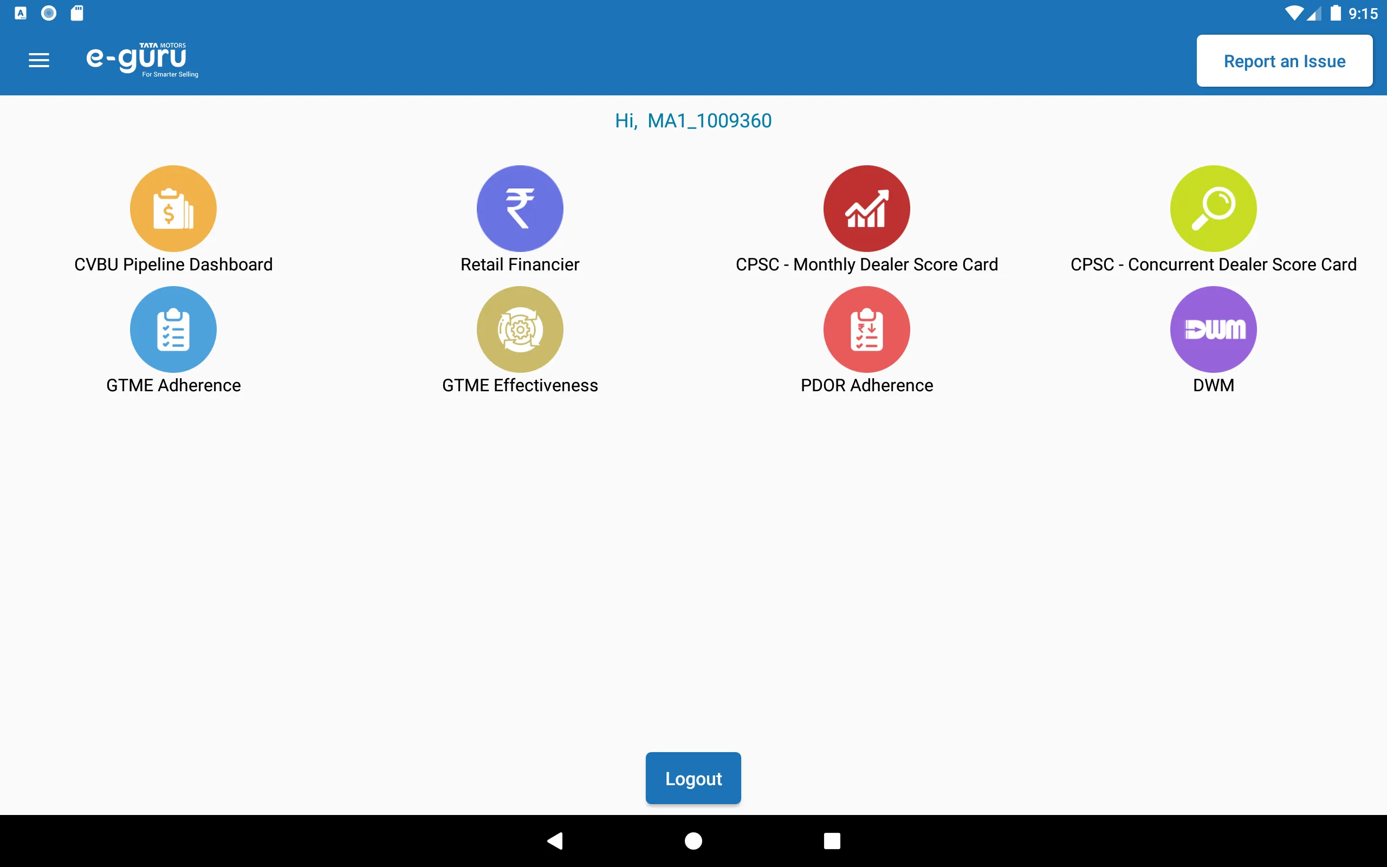Click the 'DWM' text label

pos(1213,385)
